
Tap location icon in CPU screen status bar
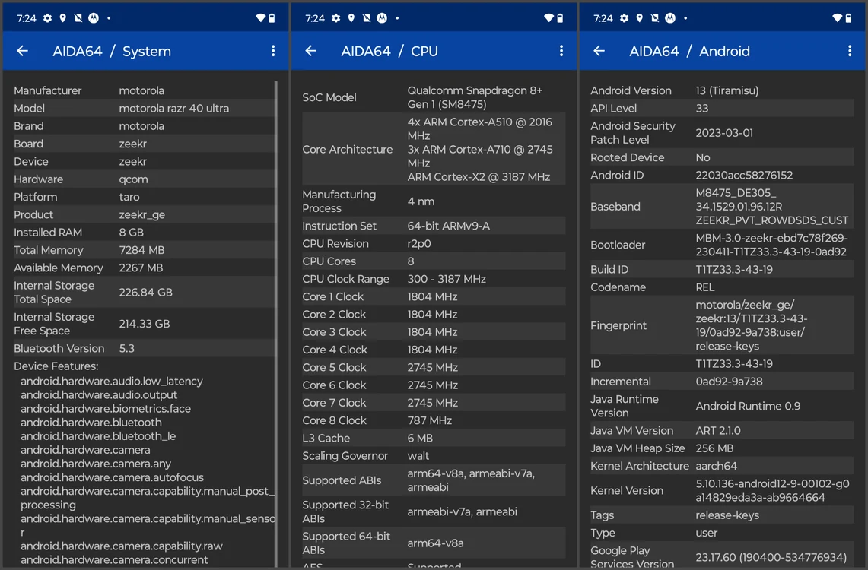coord(351,18)
